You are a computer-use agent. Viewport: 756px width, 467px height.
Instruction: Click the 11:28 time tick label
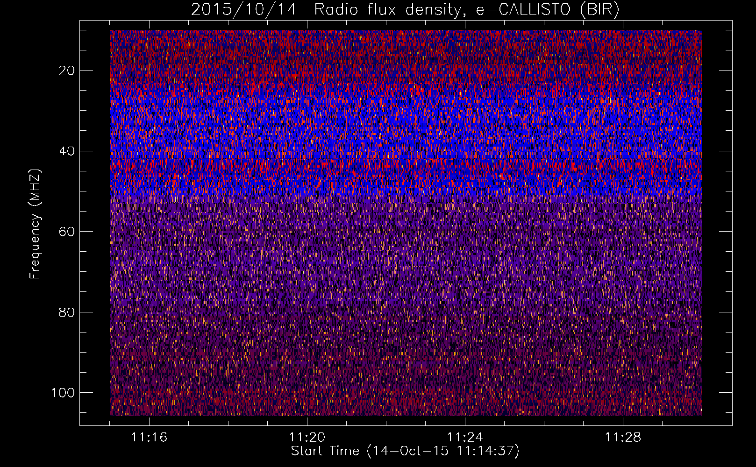pos(623,438)
